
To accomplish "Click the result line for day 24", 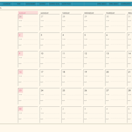I will tap(52, 100).
